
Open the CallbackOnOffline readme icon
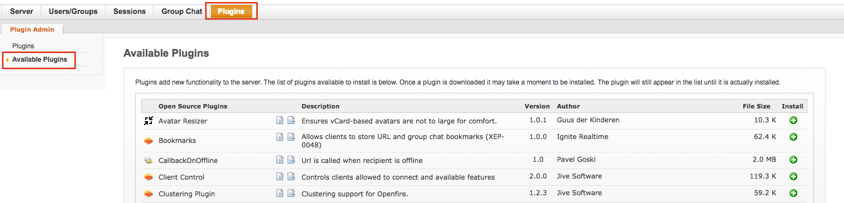pos(280,160)
